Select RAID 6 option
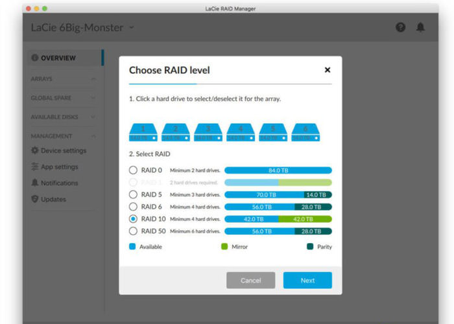 tap(133, 207)
